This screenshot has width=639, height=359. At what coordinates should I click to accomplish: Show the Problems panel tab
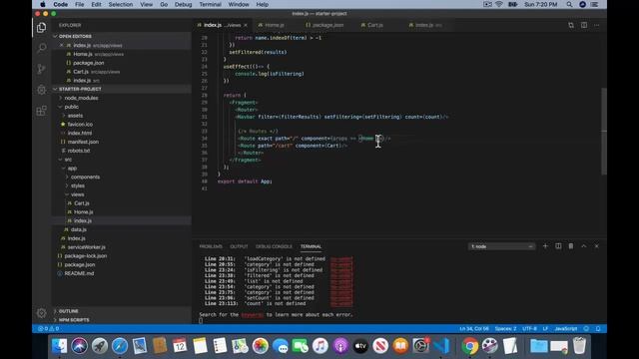211,246
